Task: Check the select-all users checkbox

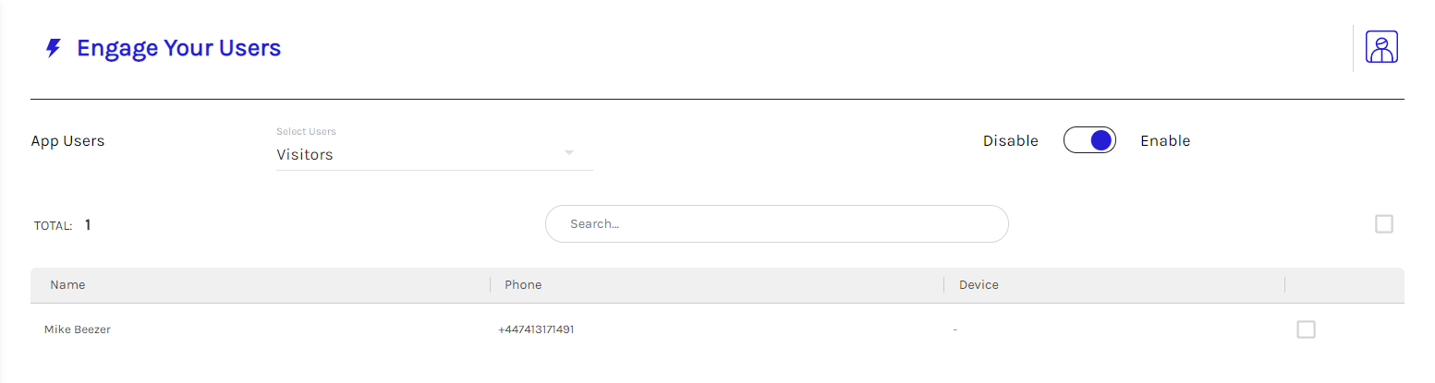Action: (1383, 224)
